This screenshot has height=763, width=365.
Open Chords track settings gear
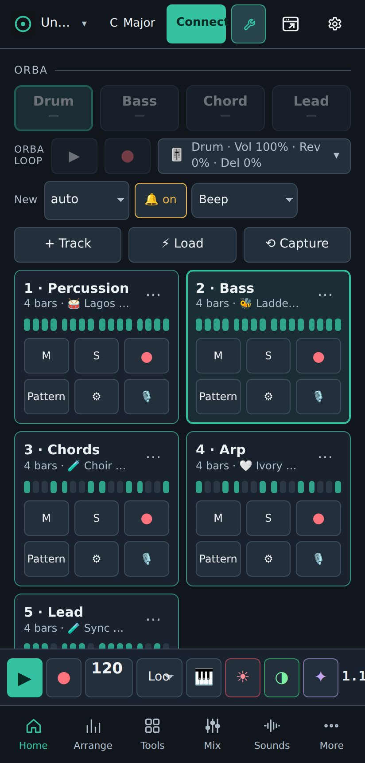point(97,559)
